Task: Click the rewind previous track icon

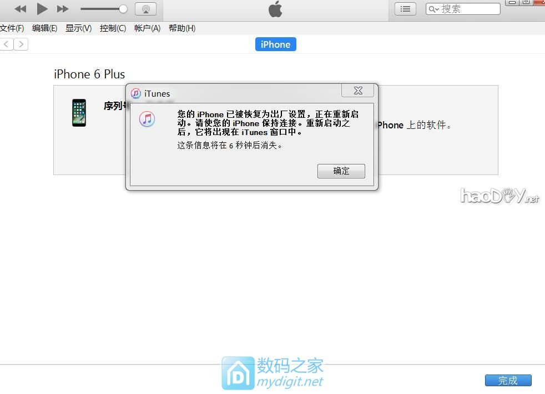Action: (x=21, y=9)
